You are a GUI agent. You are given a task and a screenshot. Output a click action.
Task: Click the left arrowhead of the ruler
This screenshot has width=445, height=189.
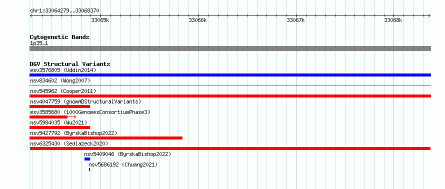31,15
